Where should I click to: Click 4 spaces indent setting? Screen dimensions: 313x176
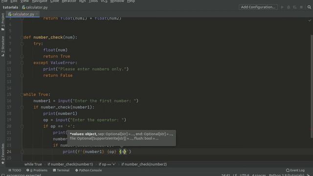coord(259,175)
